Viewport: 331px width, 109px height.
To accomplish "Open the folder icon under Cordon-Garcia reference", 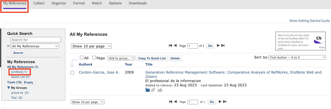I will coord(147,90).
